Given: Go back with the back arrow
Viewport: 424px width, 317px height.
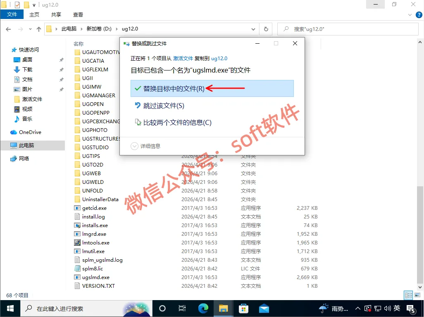Looking at the screenshot, I should pyautogui.click(x=8, y=29).
